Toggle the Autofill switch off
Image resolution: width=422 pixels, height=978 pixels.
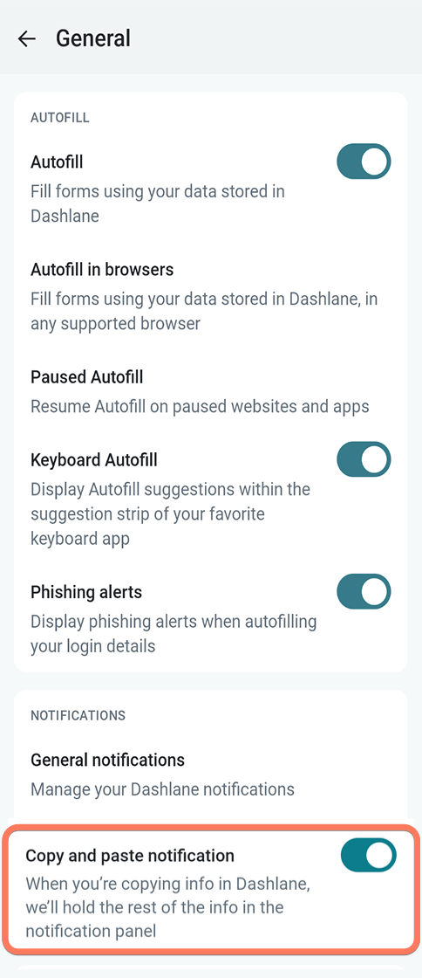coord(364,162)
